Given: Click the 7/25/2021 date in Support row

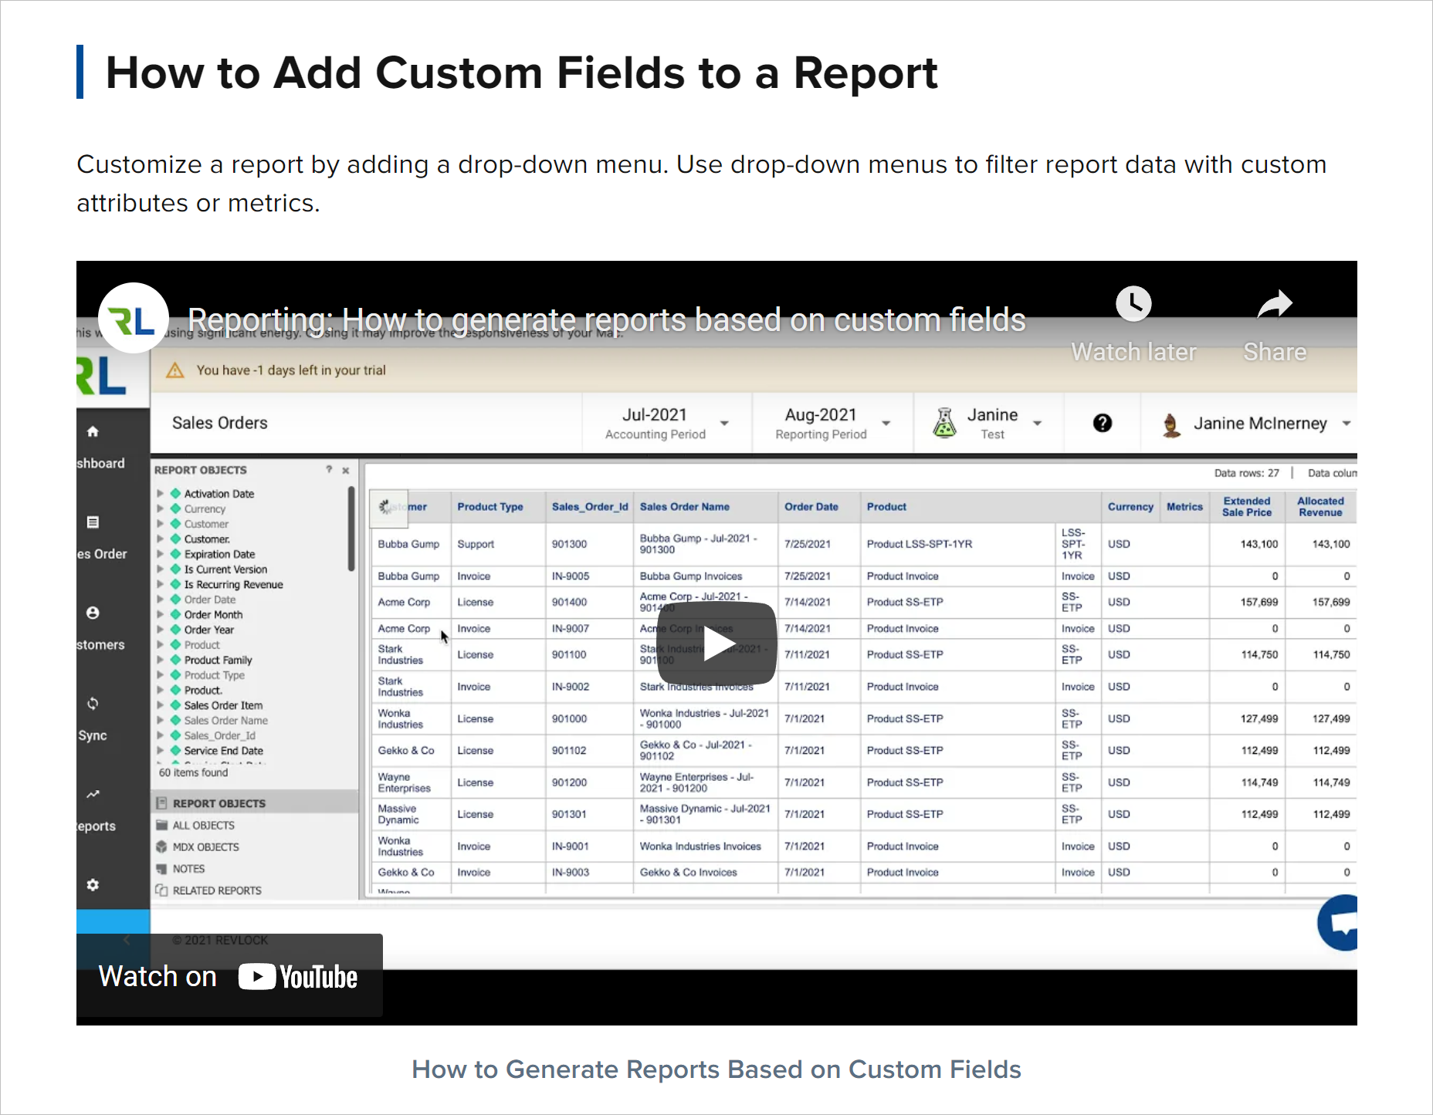Looking at the screenshot, I should coord(818,544).
